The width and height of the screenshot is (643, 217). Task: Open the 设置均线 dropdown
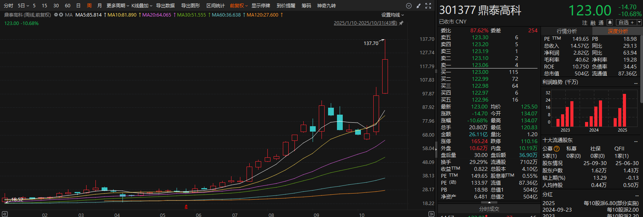coord(392,15)
